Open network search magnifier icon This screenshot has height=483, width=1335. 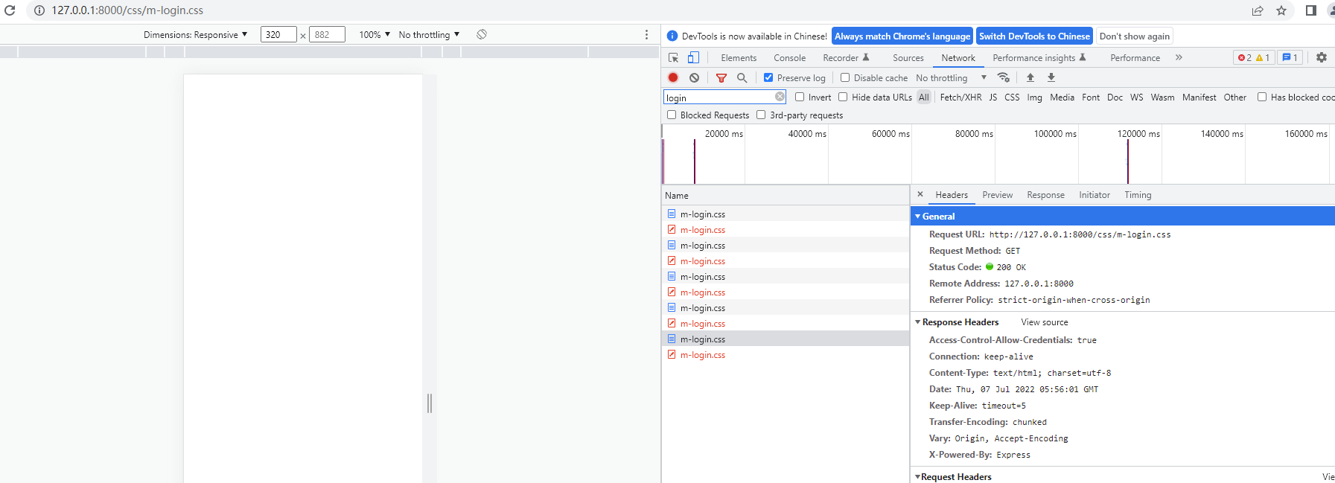(742, 77)
